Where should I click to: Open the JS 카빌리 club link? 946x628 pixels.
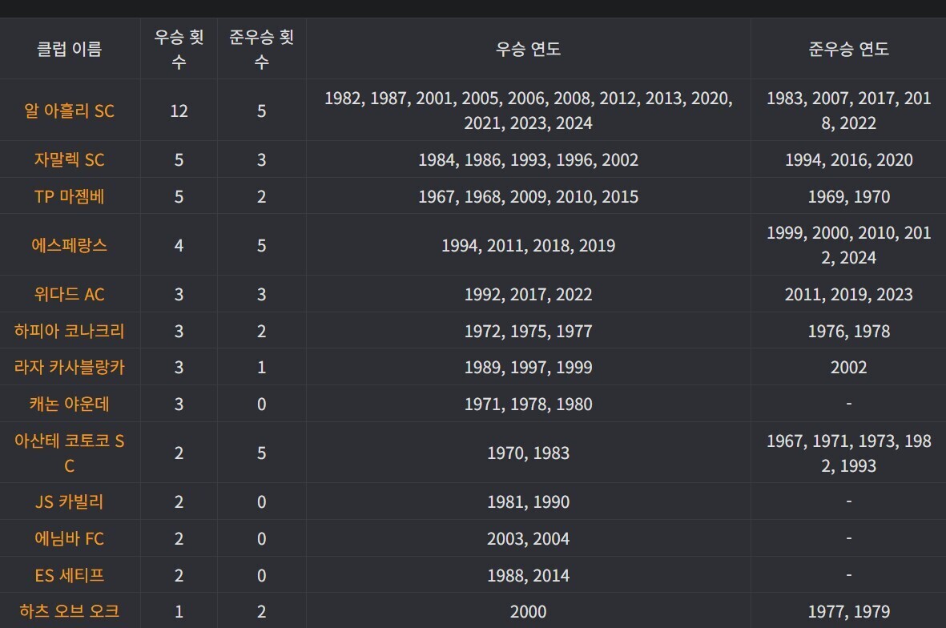70,502
